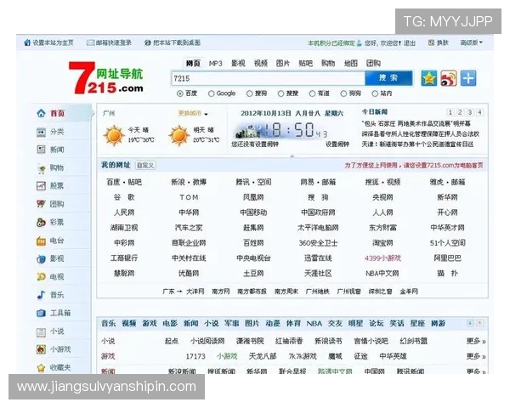Open the 淘宝网 link

382,243
